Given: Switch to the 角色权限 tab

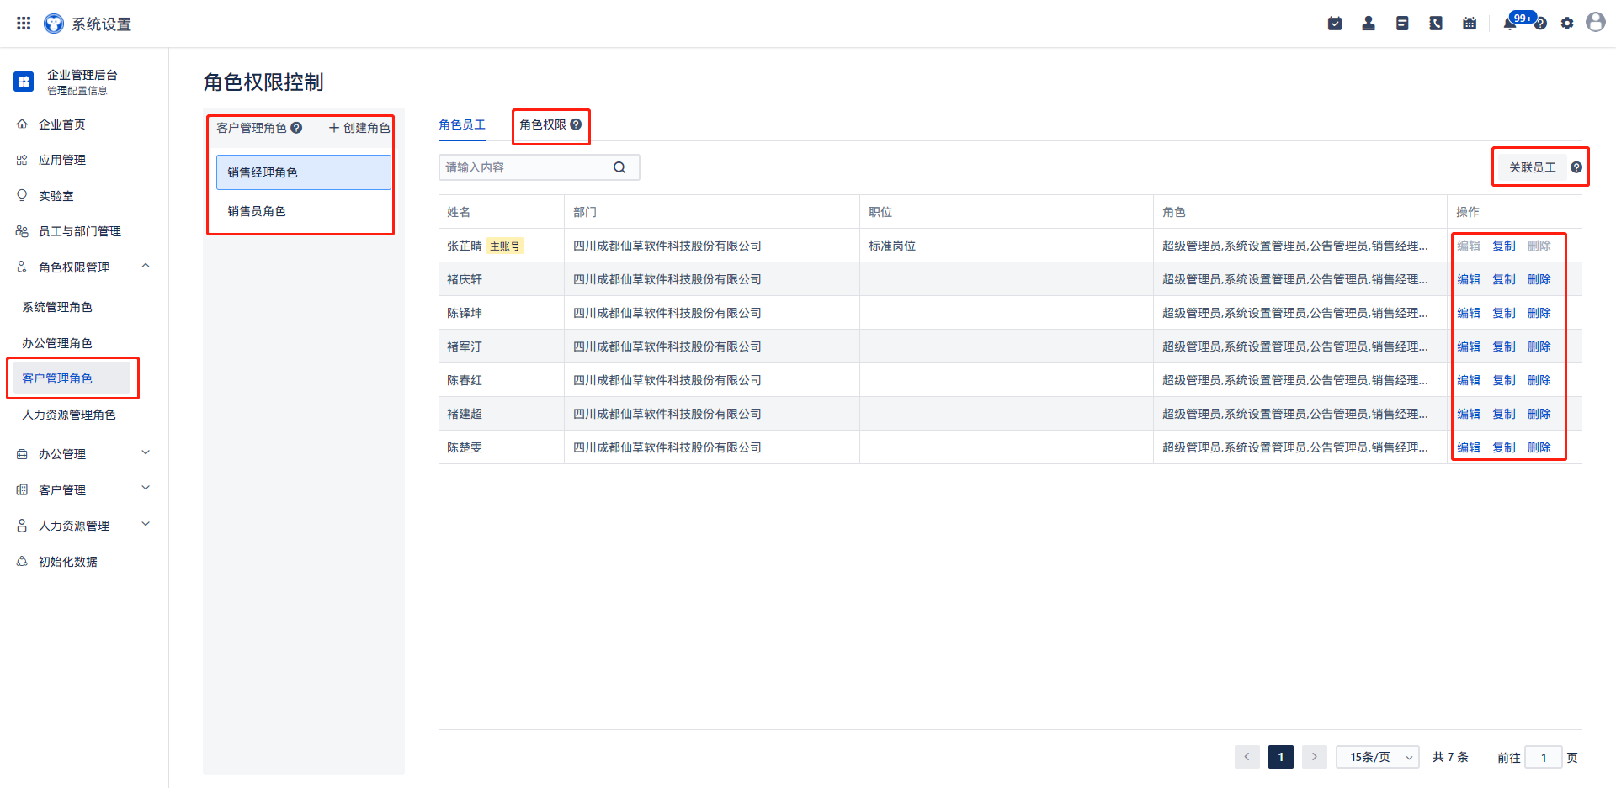Looking at the screenshot, I should coord(543,124).
